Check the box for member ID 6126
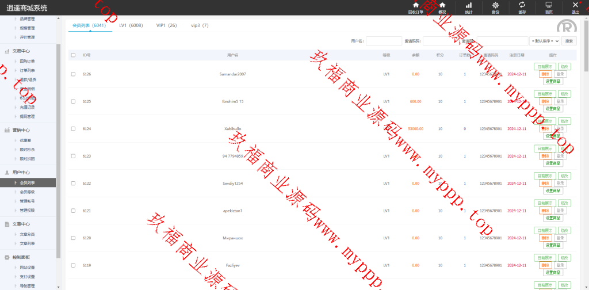Image resolution: width=589 pixels, height=290 pixels. [73, 74]
